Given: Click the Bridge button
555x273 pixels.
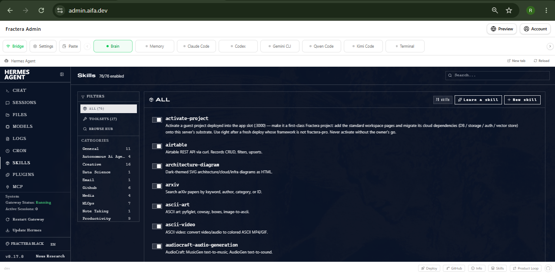Looking at the screenshot, I should pos(15,46).
